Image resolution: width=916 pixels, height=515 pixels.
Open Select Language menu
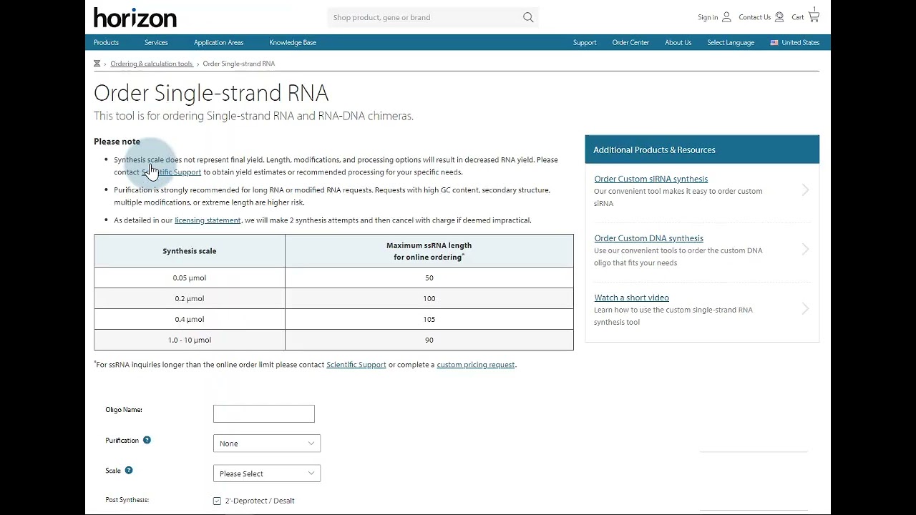(x=731, y=42)
